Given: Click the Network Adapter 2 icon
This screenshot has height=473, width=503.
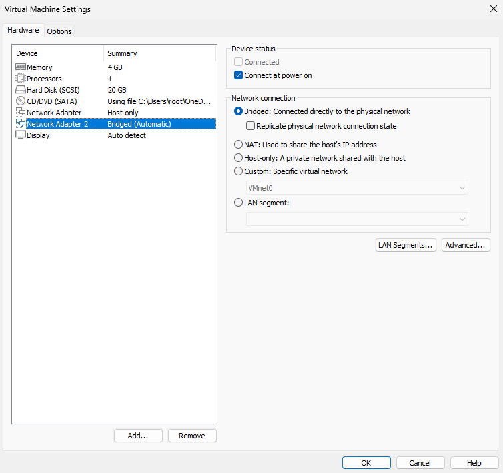Looking at the screenshot, I should [20, 124].
